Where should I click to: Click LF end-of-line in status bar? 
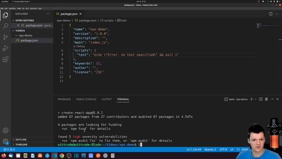[232, 149]
